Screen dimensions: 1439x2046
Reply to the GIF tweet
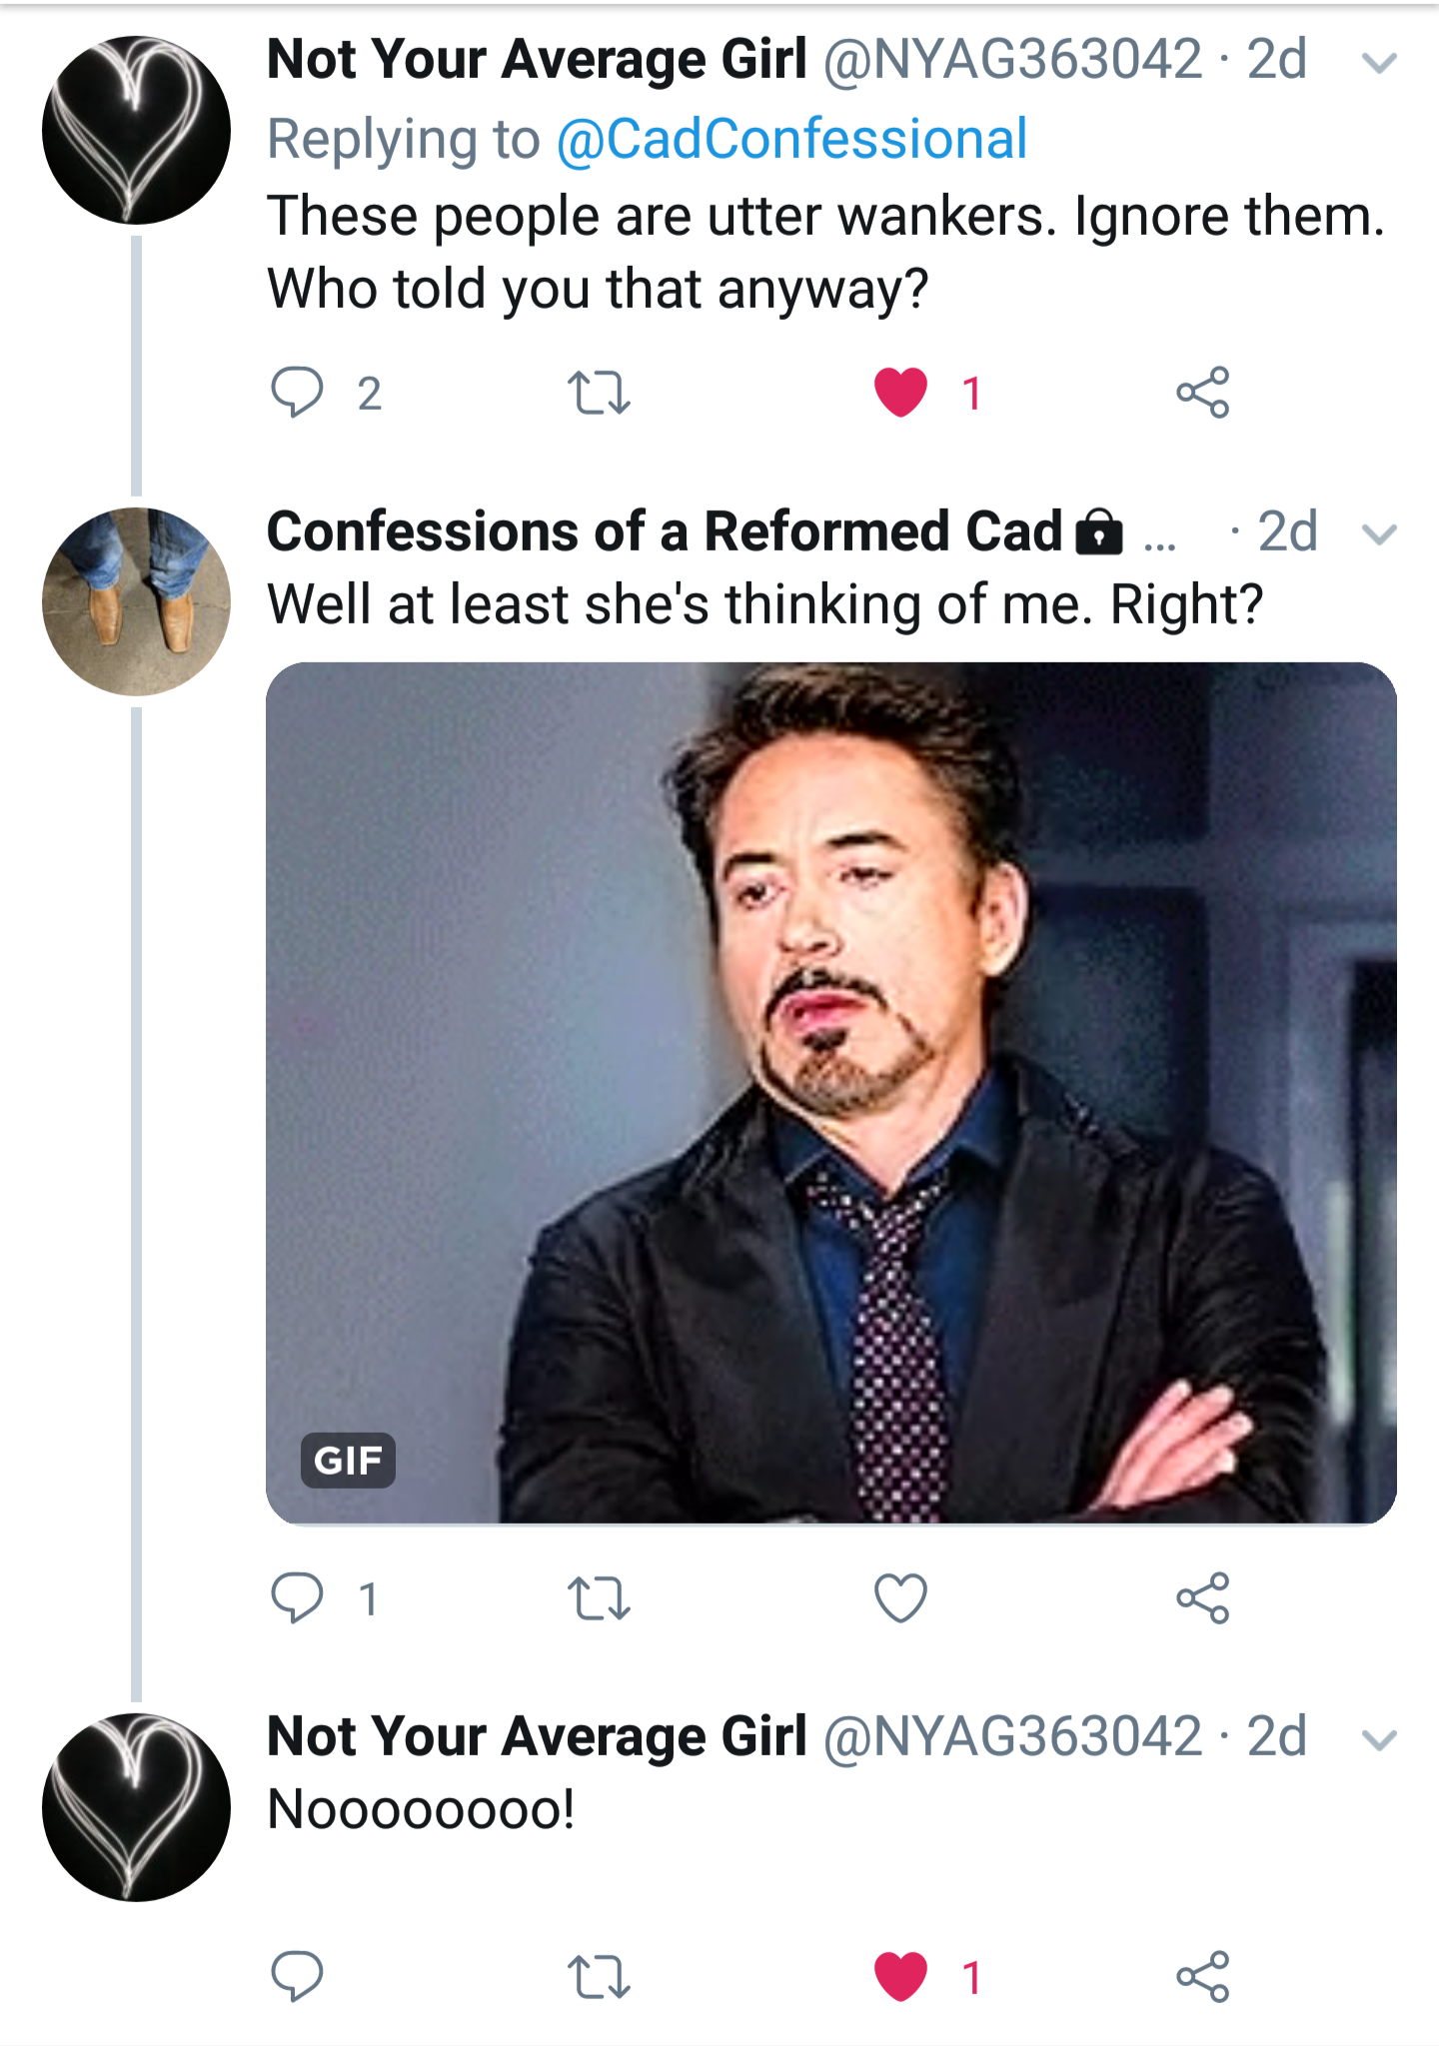298,1597
